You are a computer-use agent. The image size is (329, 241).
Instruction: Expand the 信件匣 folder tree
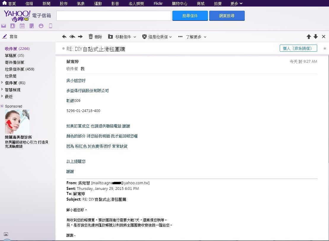[x=2, y=83]
